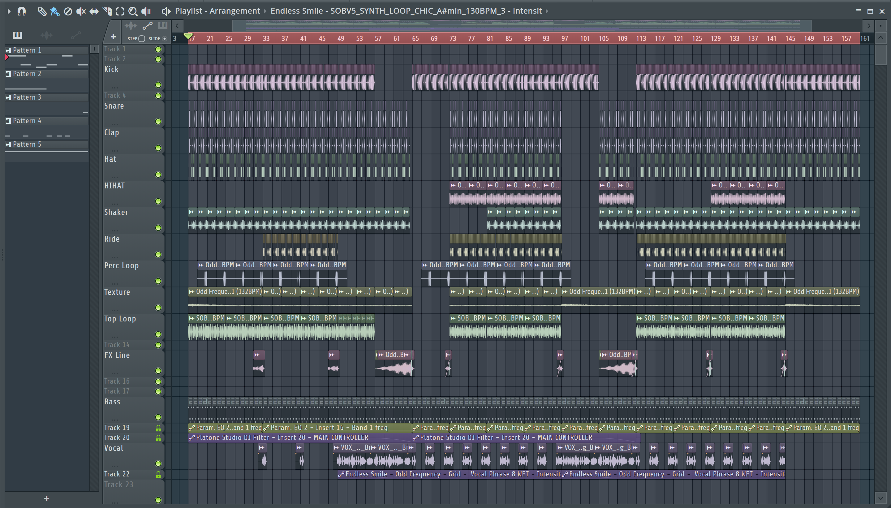This screenshot has width=891, height=508.
Task: Mute the Clap track
Action: (158, 148)
